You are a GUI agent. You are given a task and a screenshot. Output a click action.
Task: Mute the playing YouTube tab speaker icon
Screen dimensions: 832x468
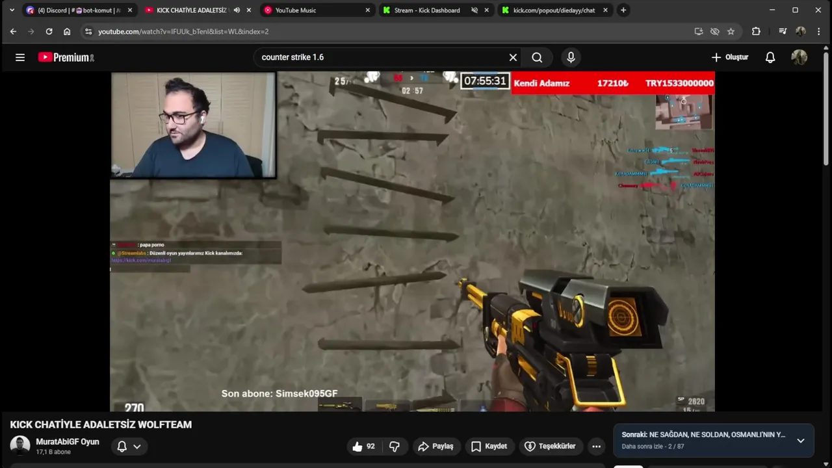tap(237, 10)
